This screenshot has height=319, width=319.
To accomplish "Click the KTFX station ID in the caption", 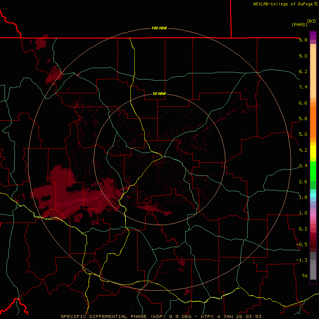I will coord(207,317).
